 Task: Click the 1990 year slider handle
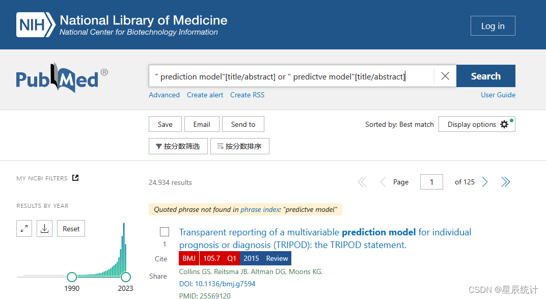(72, 277)
